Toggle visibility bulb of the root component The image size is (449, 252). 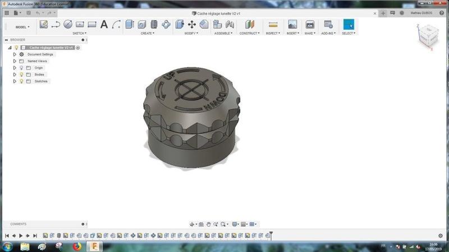(x=16, y=48)
